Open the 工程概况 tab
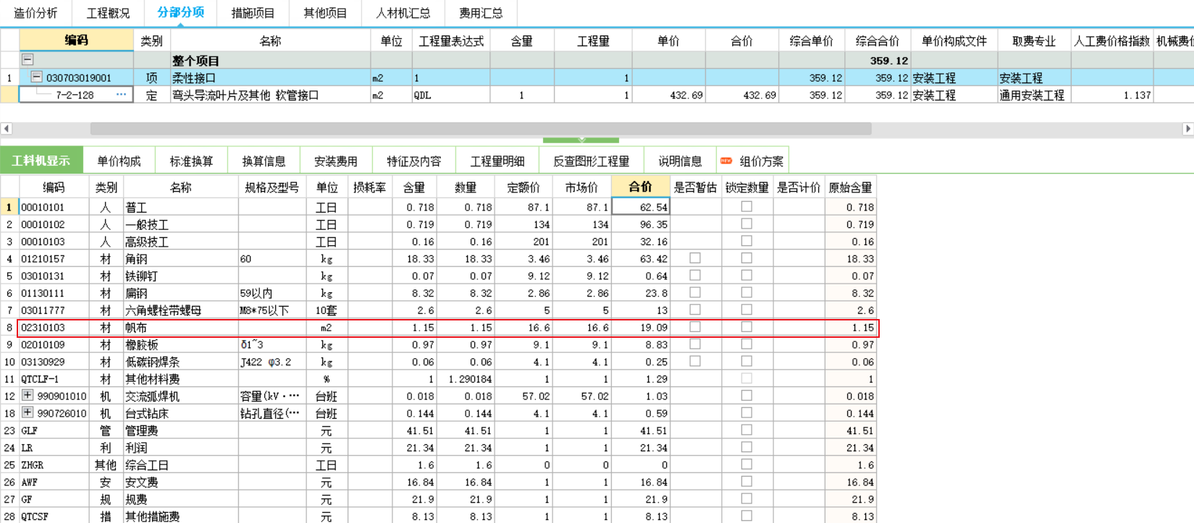1194x523 pixels. point(108,13)
